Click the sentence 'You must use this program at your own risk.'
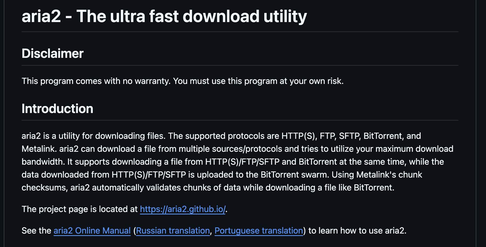Viewport: 486px width, 247px height. (258, 81)
